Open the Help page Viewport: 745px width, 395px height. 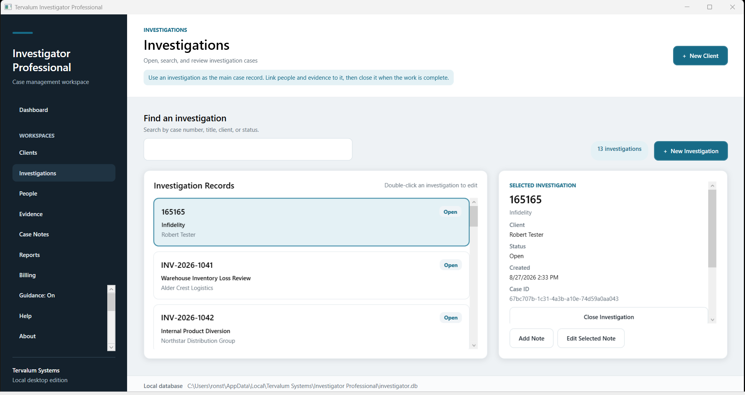59,316
